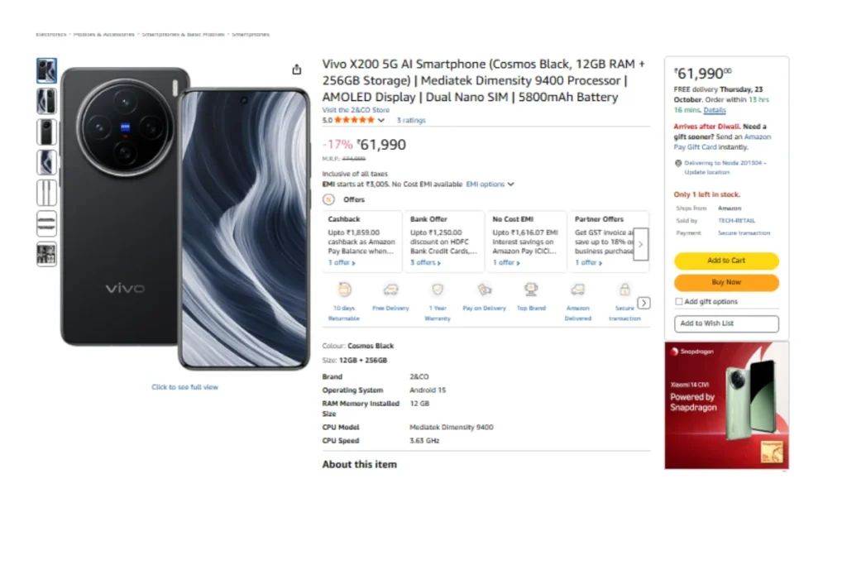Select the second product image thumbnail
The width and height of the screenshot is (847, 565).
tap(46, 101)
